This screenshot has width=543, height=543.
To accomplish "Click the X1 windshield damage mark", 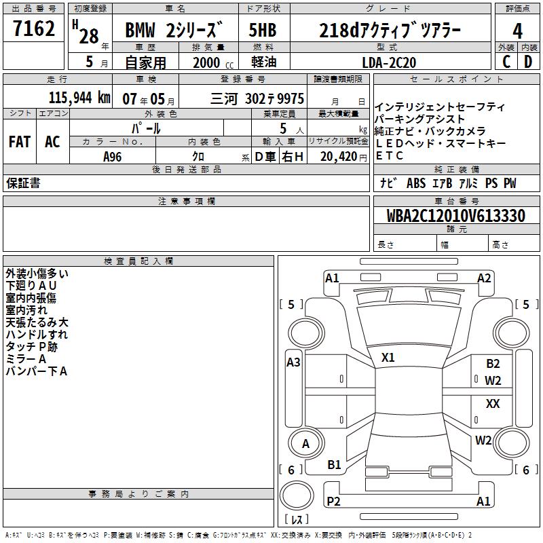I will (x=388, y=358).
